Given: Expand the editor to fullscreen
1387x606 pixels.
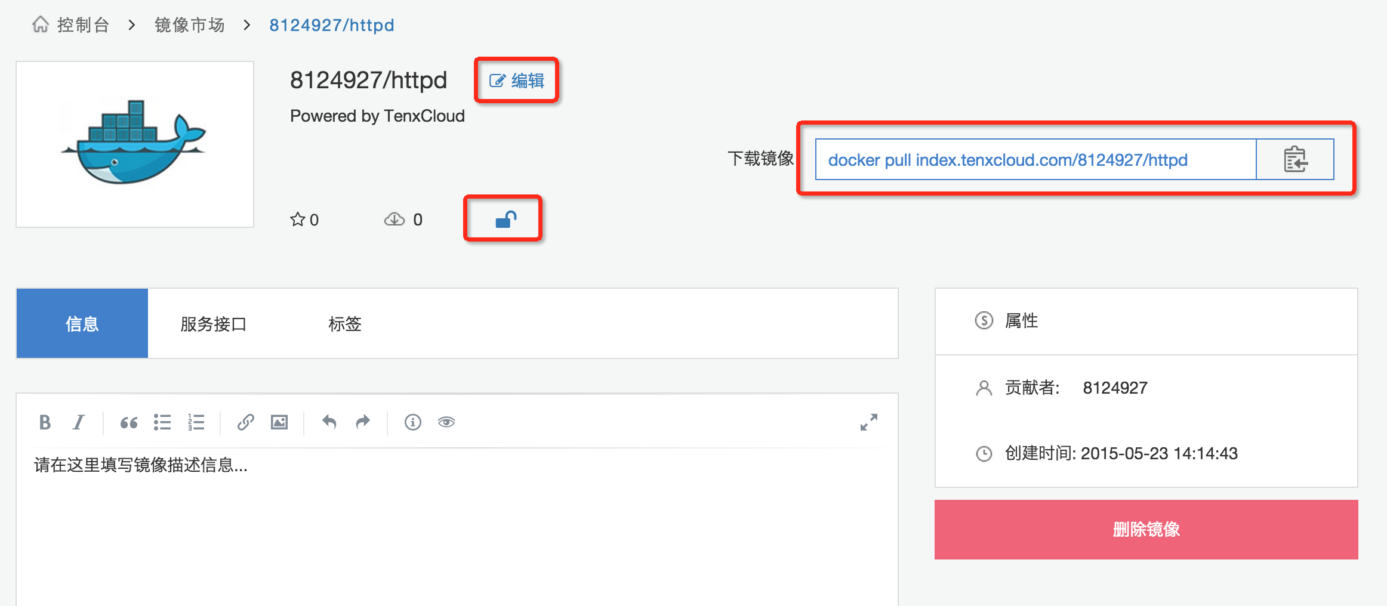Looking at the screenshot, I should (x=869, y=422).
